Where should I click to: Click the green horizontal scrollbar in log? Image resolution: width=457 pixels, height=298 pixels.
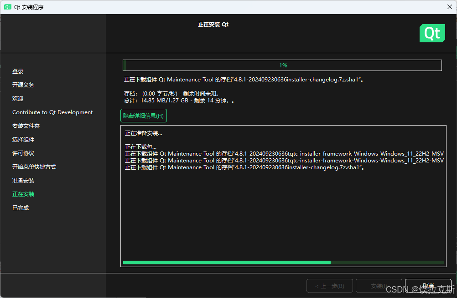click(227, 263)
